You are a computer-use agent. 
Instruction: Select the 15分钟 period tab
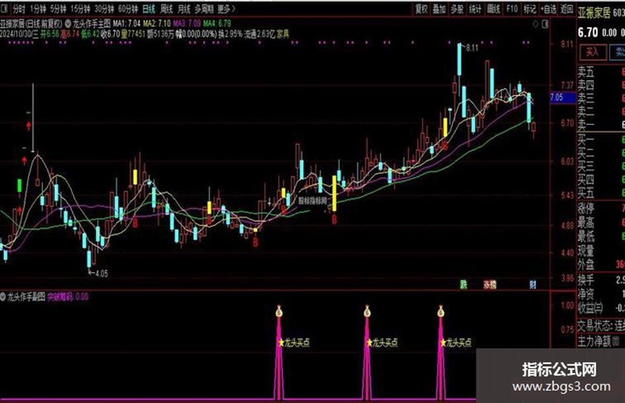80,9
